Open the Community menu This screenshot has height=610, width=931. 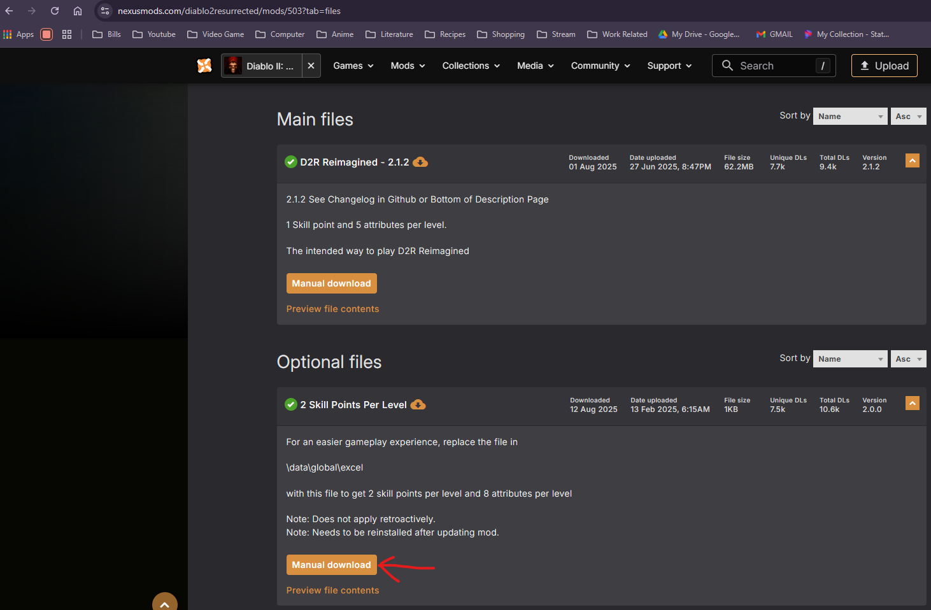(601, 66)
